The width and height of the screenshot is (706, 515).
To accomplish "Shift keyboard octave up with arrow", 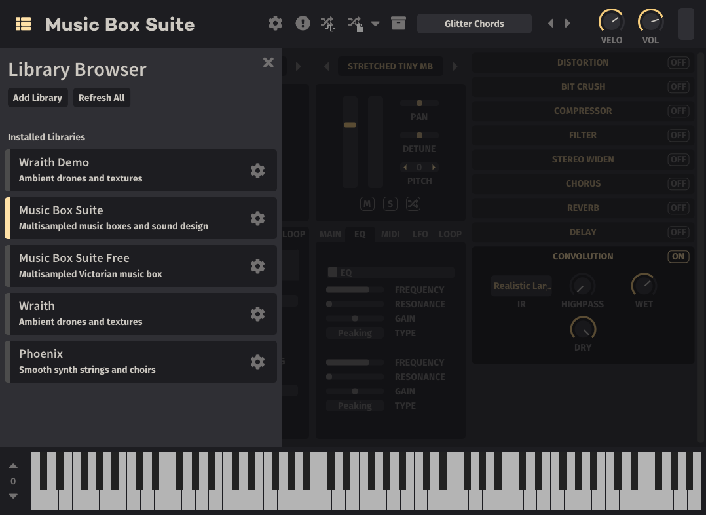I will (x=13, y=466).
